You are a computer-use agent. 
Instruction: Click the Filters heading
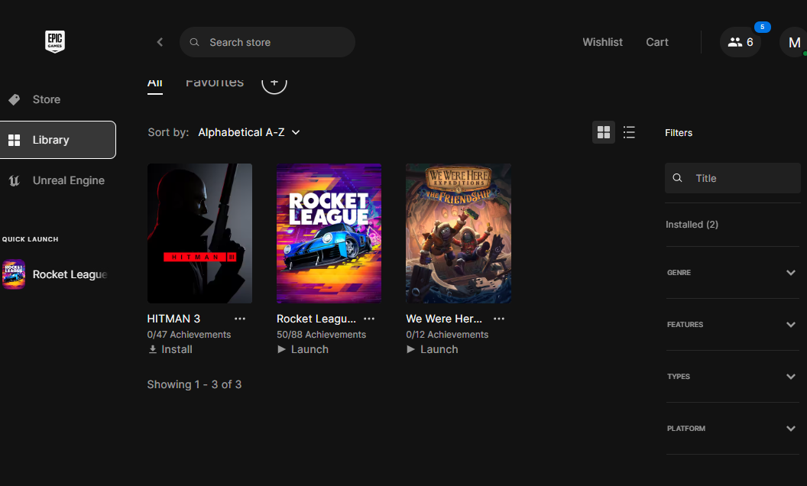[x=679, y=133]
